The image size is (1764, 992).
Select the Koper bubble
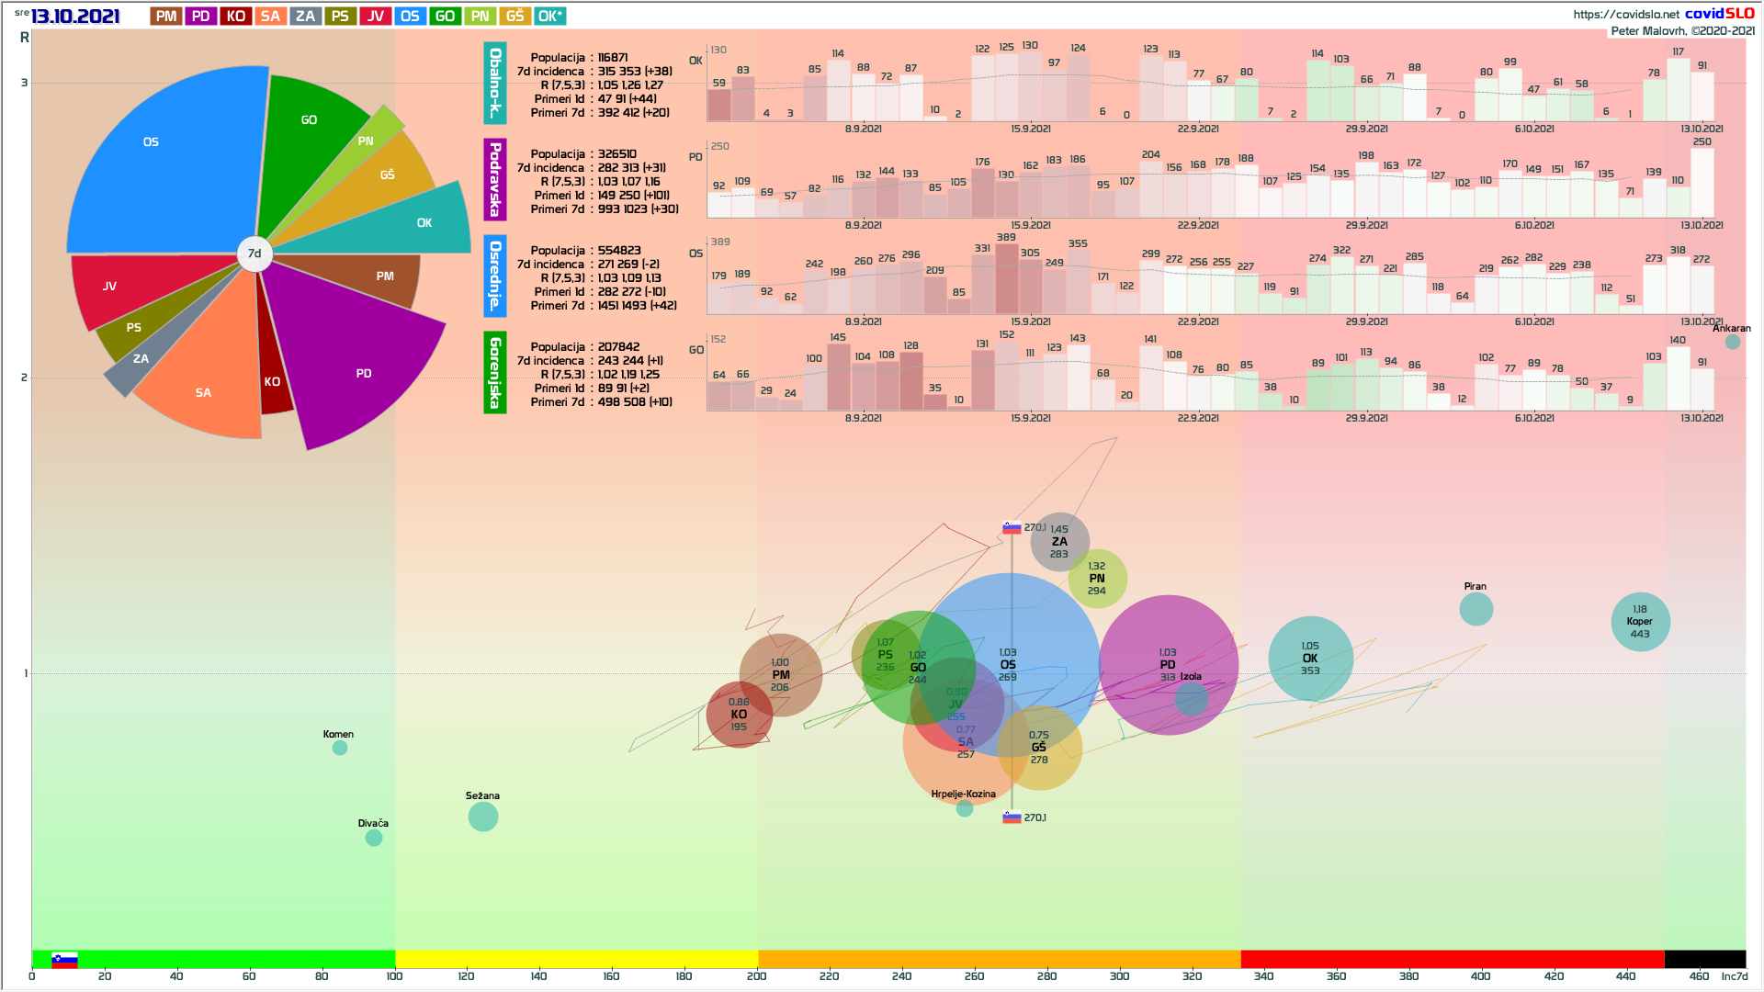1640,622
